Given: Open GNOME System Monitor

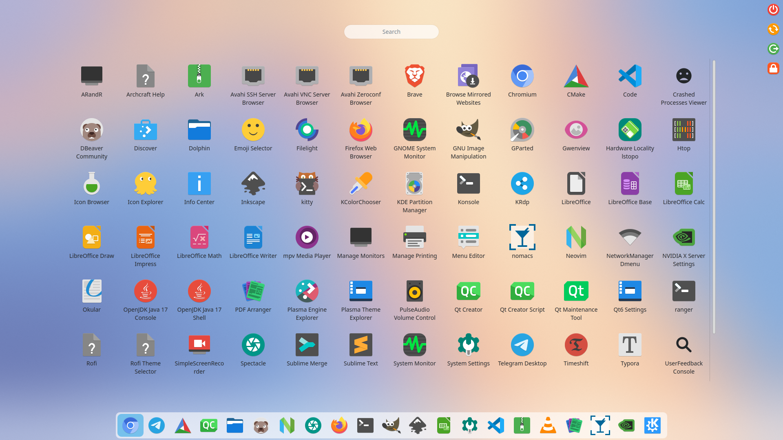Looking at the screenshot, I should coord(415,139).
